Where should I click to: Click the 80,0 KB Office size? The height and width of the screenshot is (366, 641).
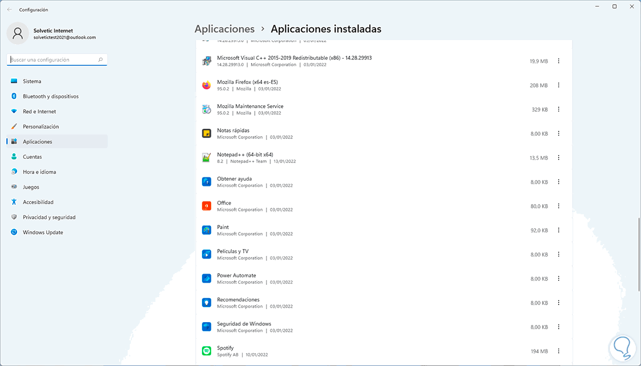pos(539,206)
